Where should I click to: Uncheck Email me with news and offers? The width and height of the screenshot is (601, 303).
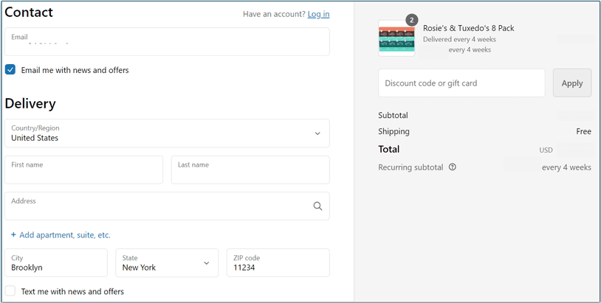click(x=10, y=69)
